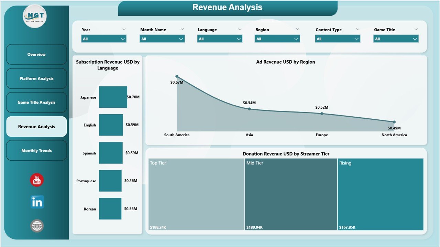The image size is (440, 247).
Task: Open the Game Title Analysis page
Action: 36,102
